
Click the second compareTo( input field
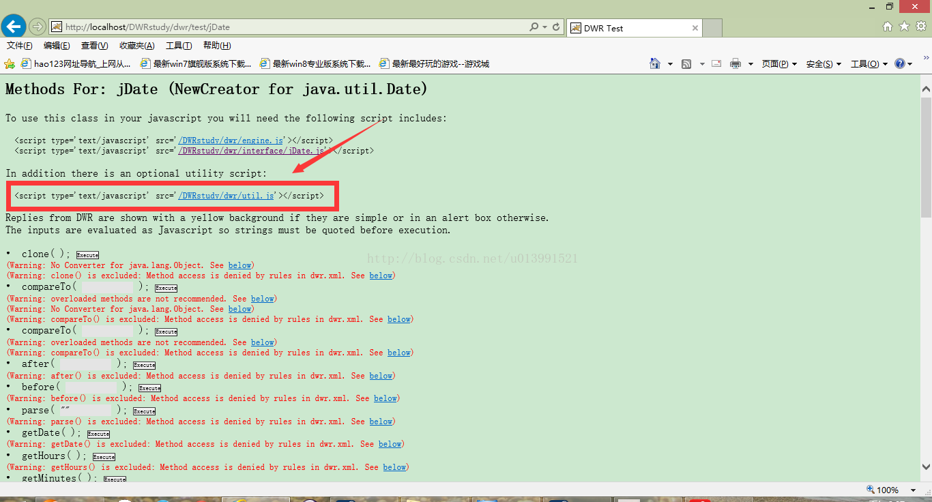click(x=108, y=331)
